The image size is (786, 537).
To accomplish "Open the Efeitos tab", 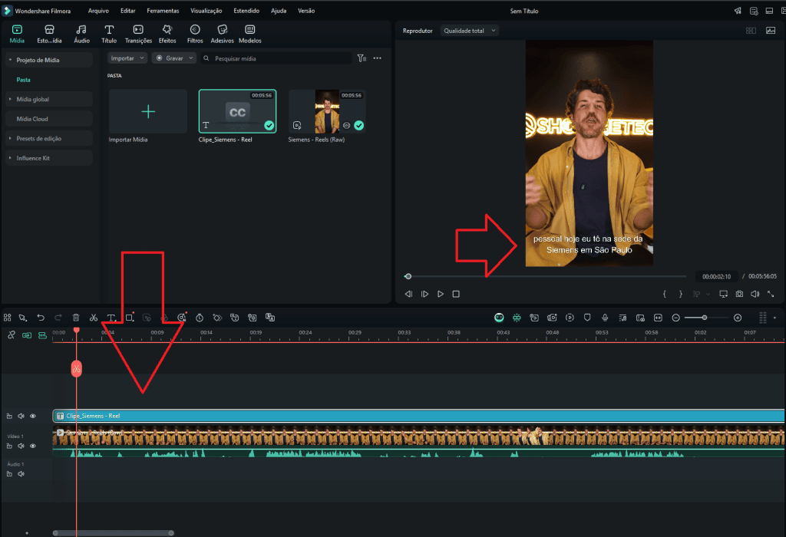I will (167, 34).
